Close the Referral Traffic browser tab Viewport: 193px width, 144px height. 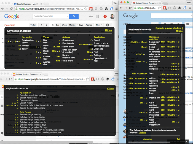(40, 74)
